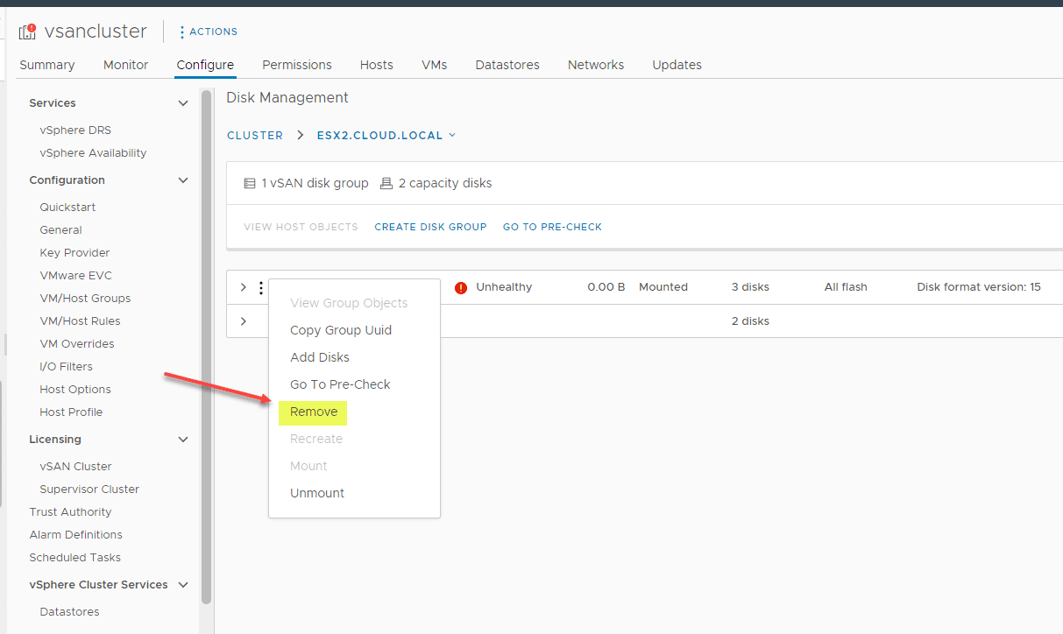The image size is (1063, 634).
Task: Click the capacity disks icon
Action: click(386, 184)
